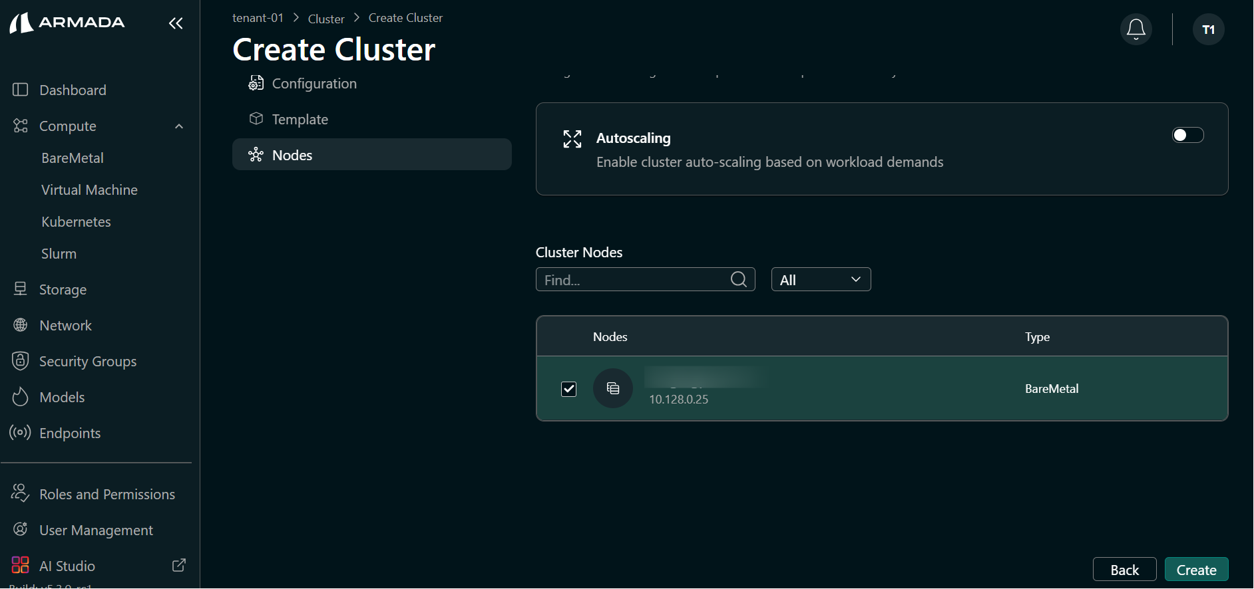Click the User Management icon
Screen dimensions: 1254x589
pos(21,529)
